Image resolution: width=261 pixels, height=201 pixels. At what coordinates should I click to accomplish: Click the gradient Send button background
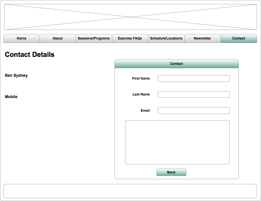171,172
